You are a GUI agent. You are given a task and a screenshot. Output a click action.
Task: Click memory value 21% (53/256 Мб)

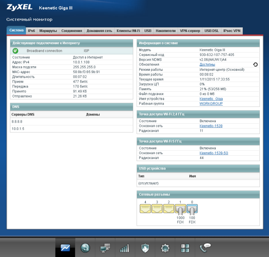(x=213, y=89)
